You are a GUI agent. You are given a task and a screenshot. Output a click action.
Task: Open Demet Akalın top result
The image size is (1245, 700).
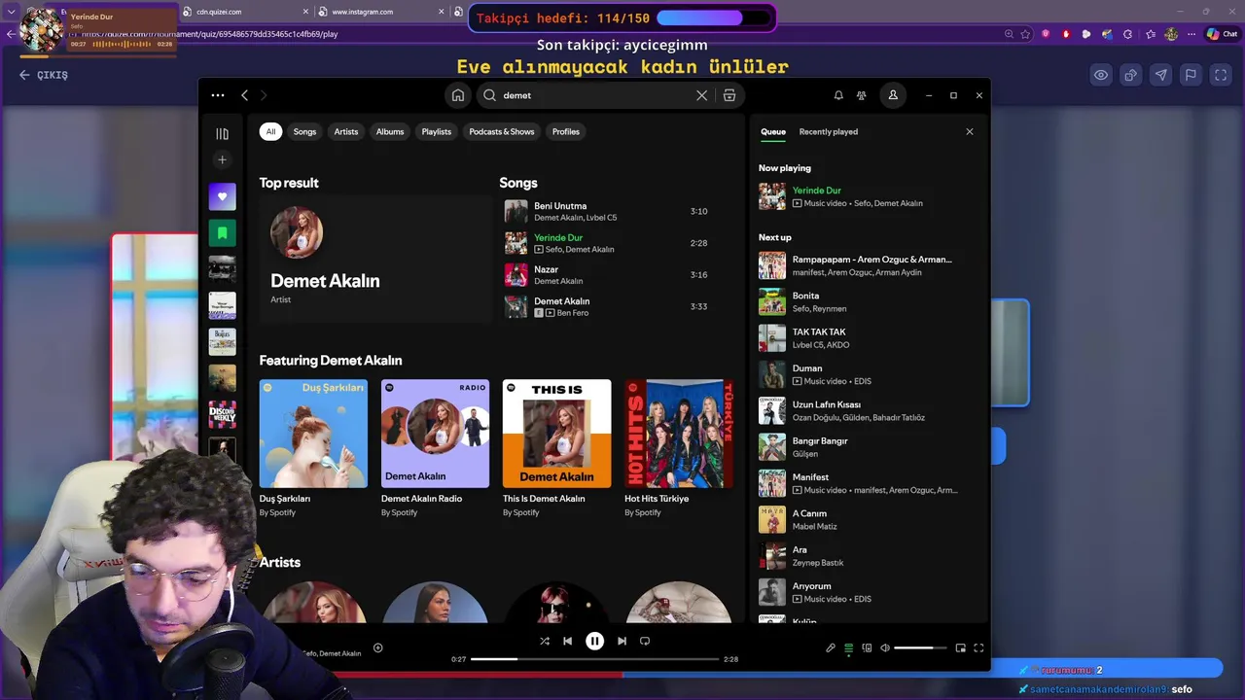(376, 259)
